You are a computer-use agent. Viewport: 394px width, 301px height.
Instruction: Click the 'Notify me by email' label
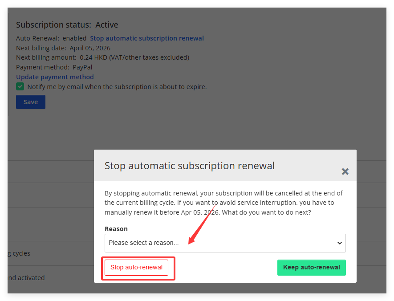[x=117, y=87]
